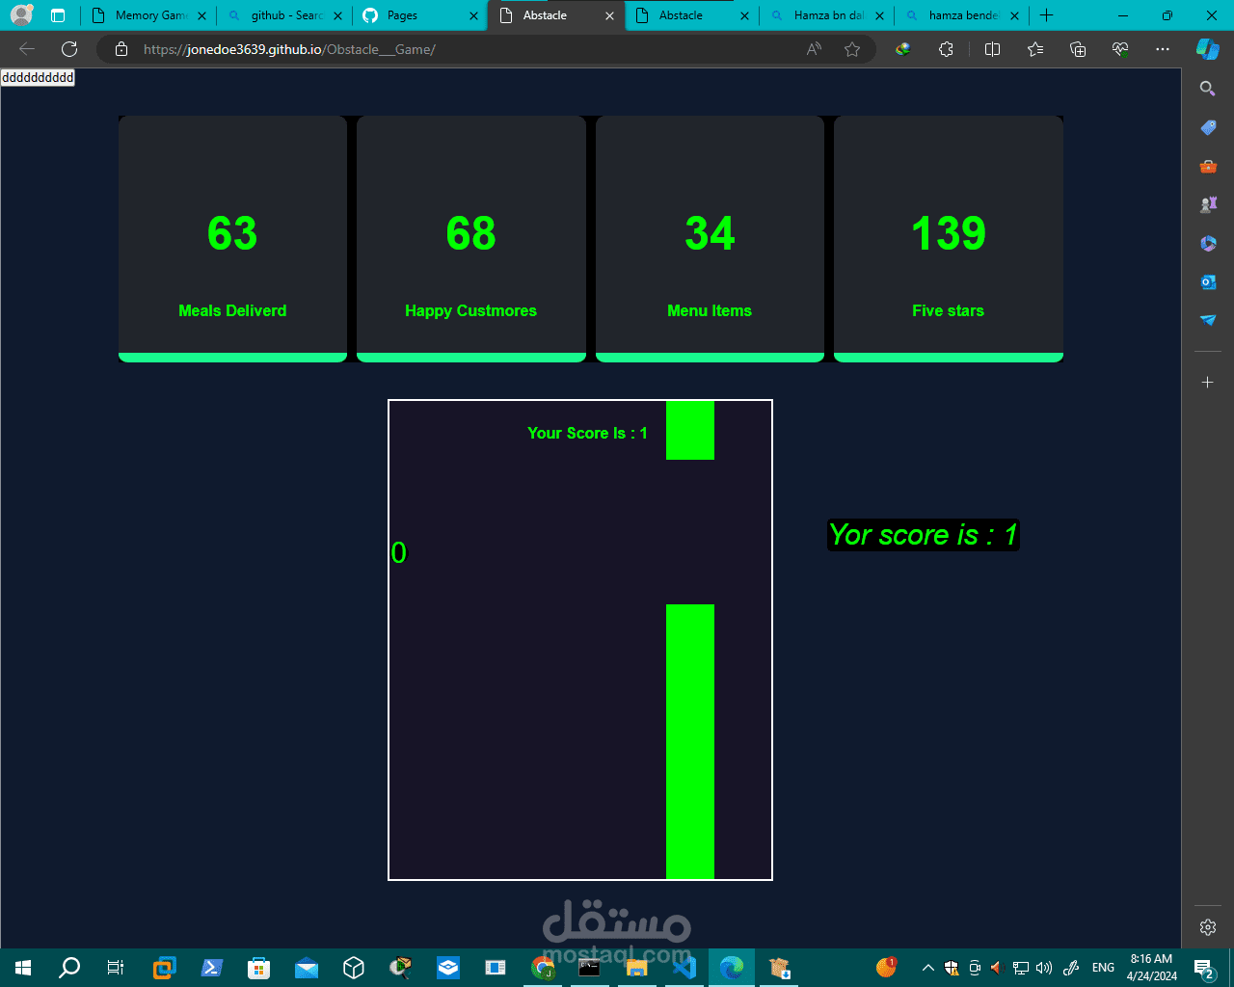Screen dimensions: 1234x987
Task: Click the 63 counter number
Action: (x=232, y=233)
